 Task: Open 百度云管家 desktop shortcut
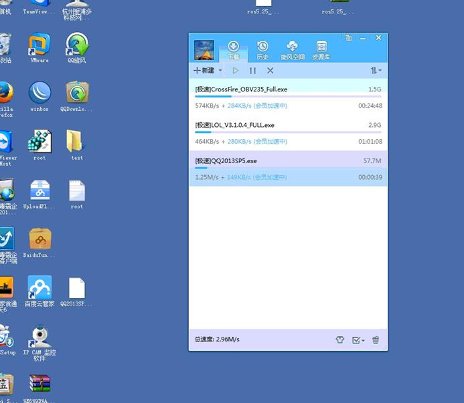(40, 291)
